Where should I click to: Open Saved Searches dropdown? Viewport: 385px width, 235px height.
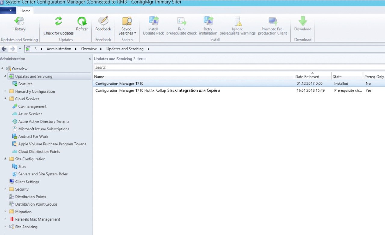pyautogui.click(x=127, y=26)
